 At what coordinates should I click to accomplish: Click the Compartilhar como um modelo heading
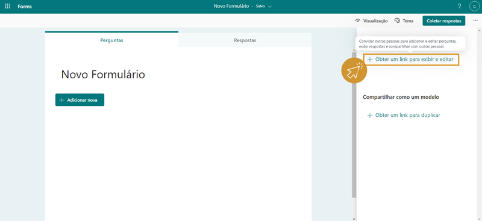click(401, 97)
